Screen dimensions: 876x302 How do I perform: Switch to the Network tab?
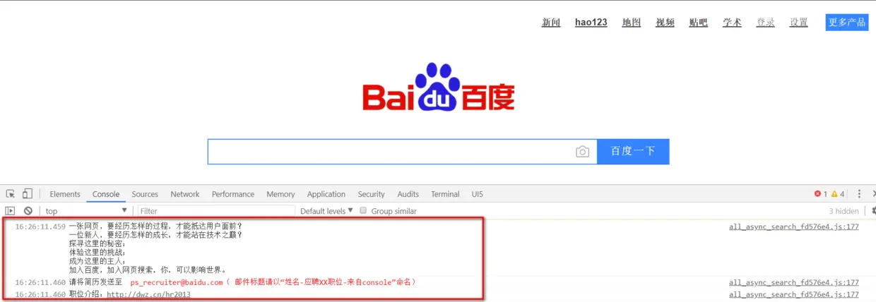[185, 194]
